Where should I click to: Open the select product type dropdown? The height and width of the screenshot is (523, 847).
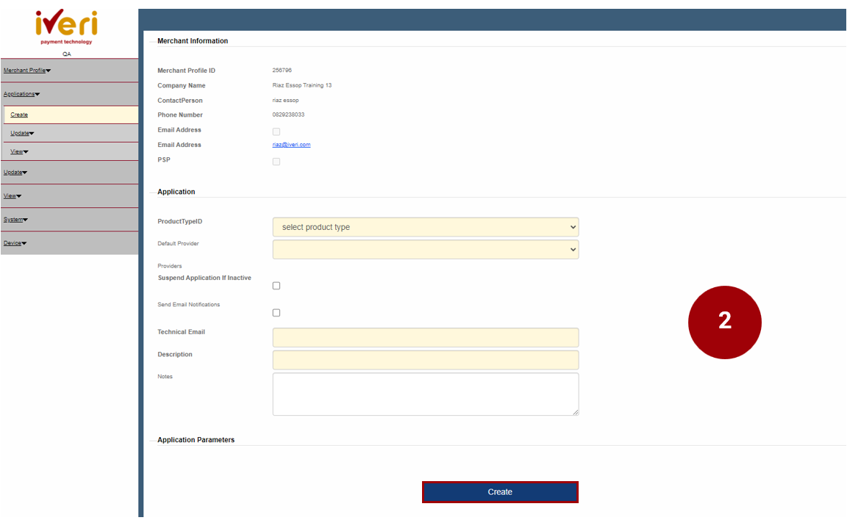[425, 227]
